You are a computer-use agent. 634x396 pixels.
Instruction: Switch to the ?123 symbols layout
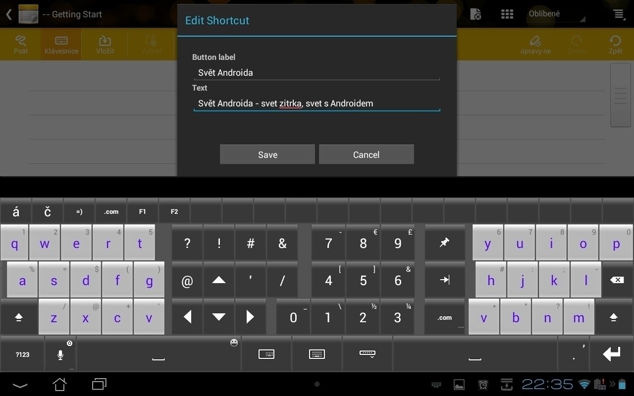pyautogui.click(x=22, y=354)
